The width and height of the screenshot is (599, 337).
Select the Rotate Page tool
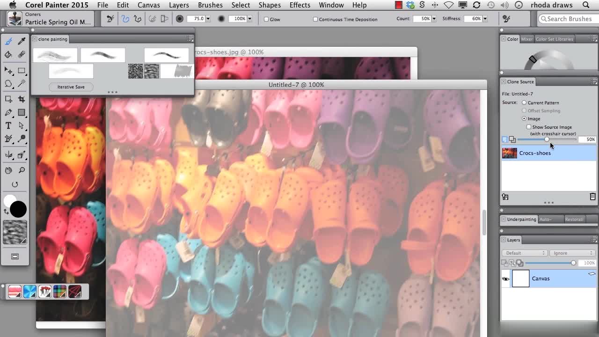(x=15, y=184)
